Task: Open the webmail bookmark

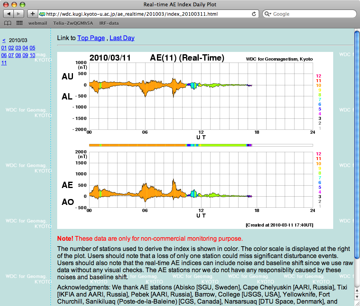Action: tap(37, 23)
